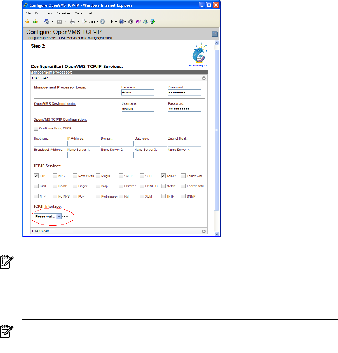Screen dimensions: 338x353
Task: Click TCP/IP Services heading link
Action: point(47,166)
